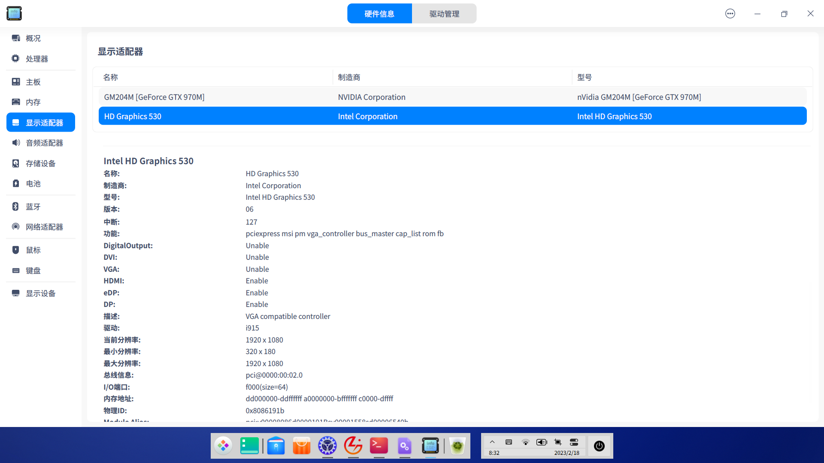The width and height of the screenshot is (824, 463).
Task: Open the terminal from the dock
Action: pos(379,446)
